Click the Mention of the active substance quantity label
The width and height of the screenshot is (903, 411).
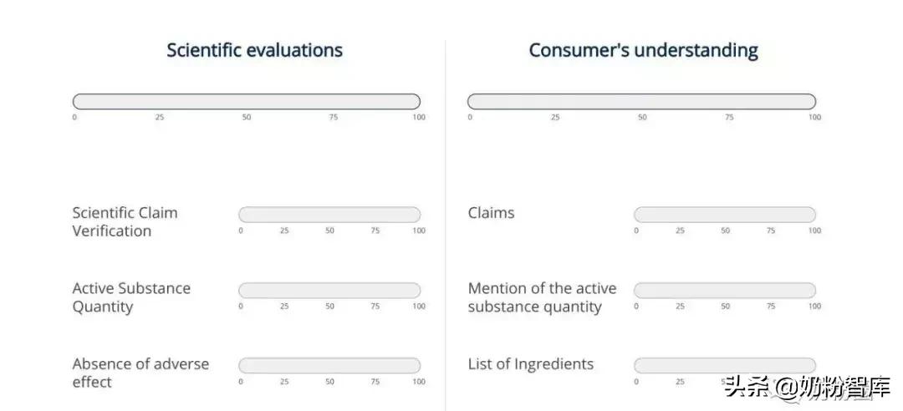click(x=542, y=297)
